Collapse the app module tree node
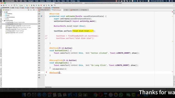The image size is (175, 98). point(3,12)
